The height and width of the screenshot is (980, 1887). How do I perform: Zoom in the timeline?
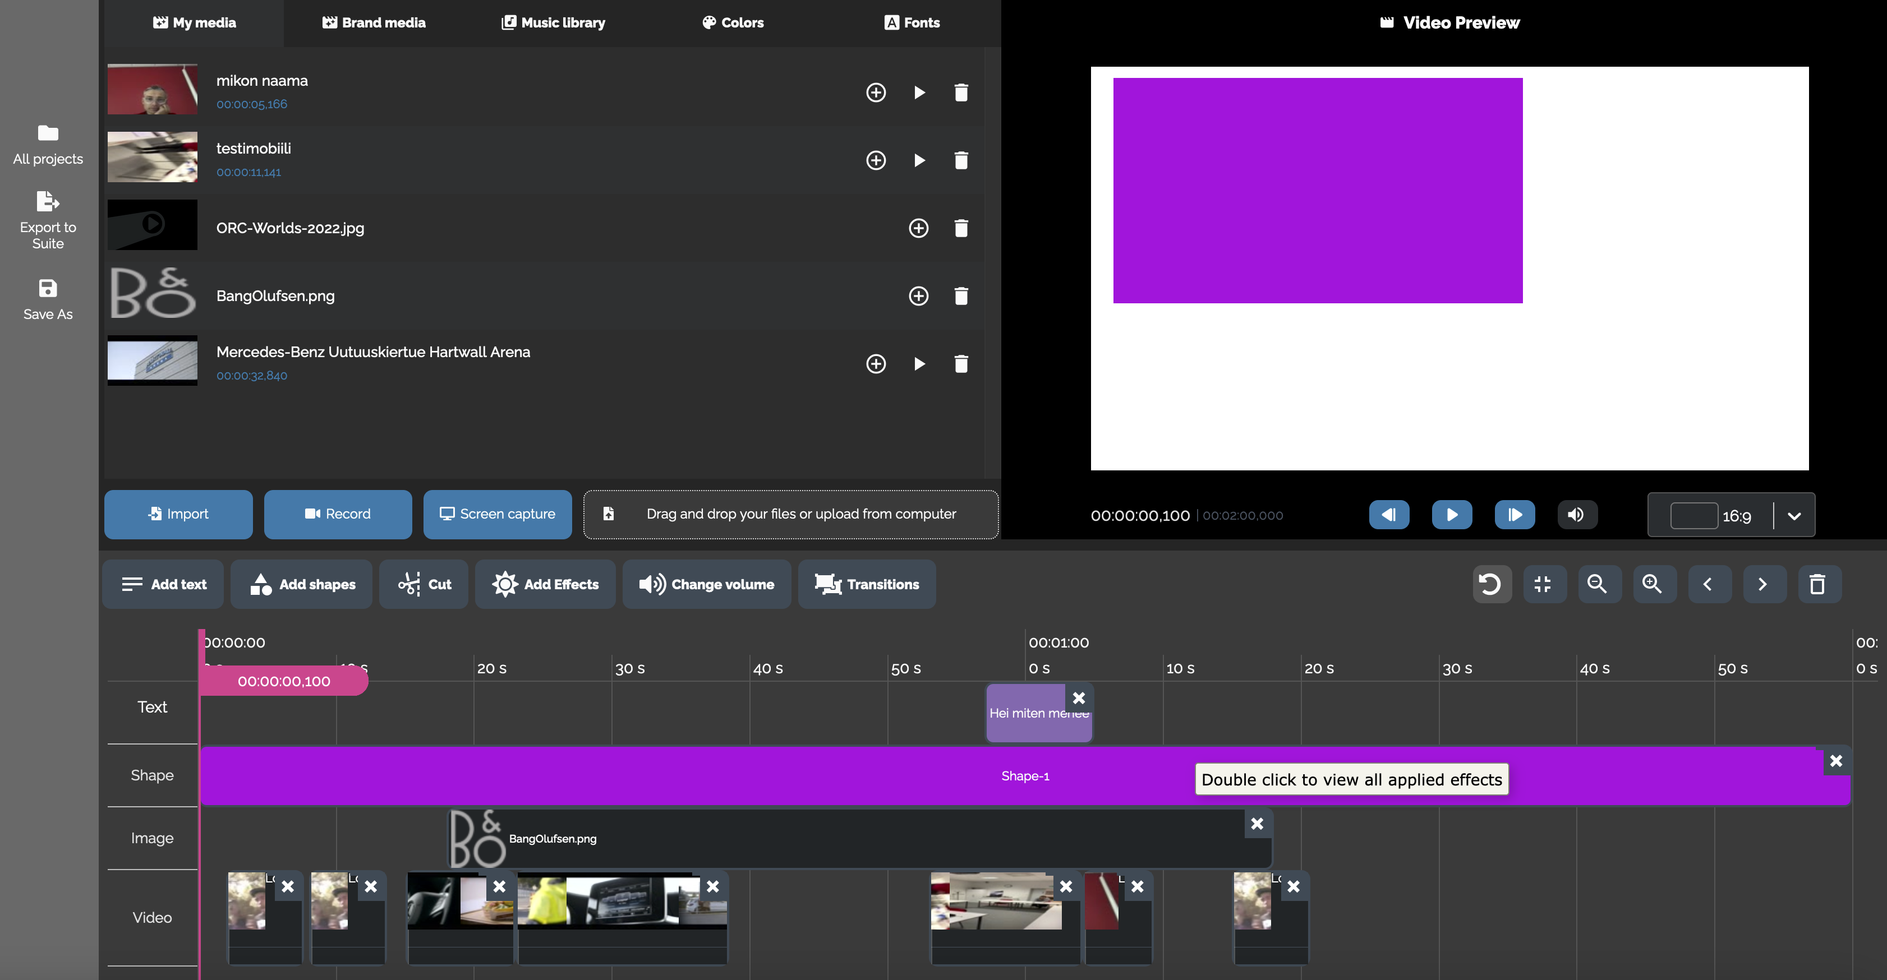point(1652,584)
